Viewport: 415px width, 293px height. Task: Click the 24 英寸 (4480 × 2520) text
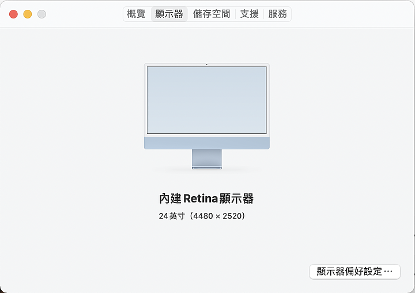(x=202, y=216)
